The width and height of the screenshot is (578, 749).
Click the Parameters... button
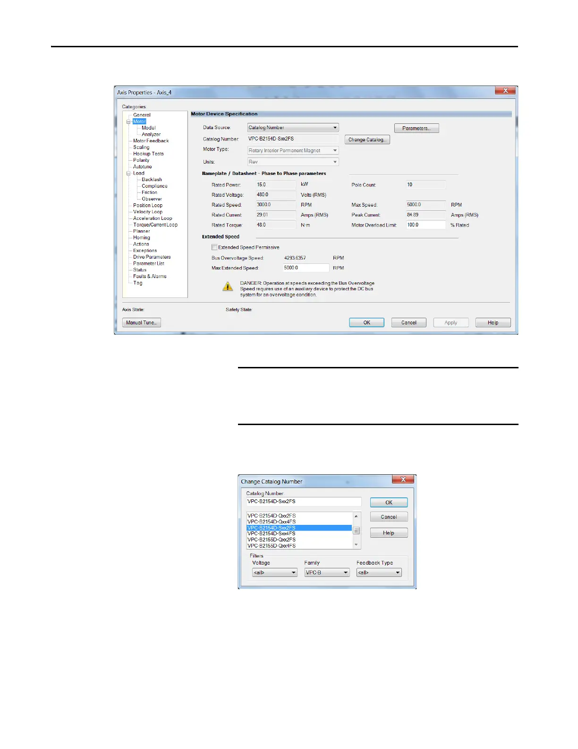(416, 128)
